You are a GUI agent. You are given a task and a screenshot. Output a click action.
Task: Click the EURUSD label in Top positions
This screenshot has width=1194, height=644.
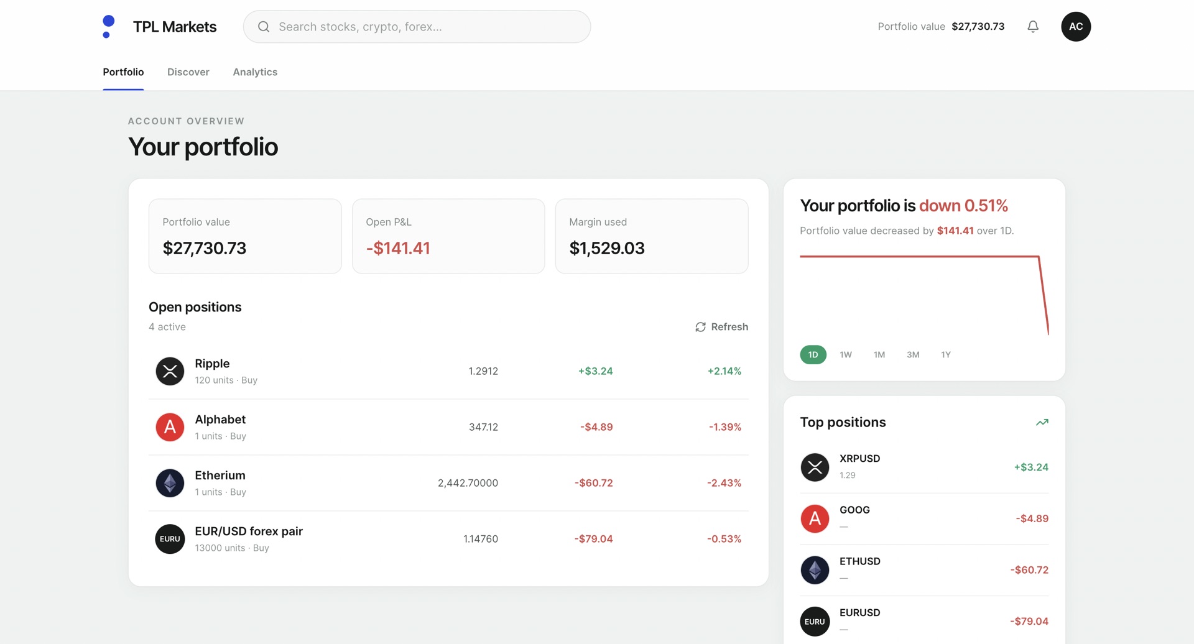[x=860, y=613]
